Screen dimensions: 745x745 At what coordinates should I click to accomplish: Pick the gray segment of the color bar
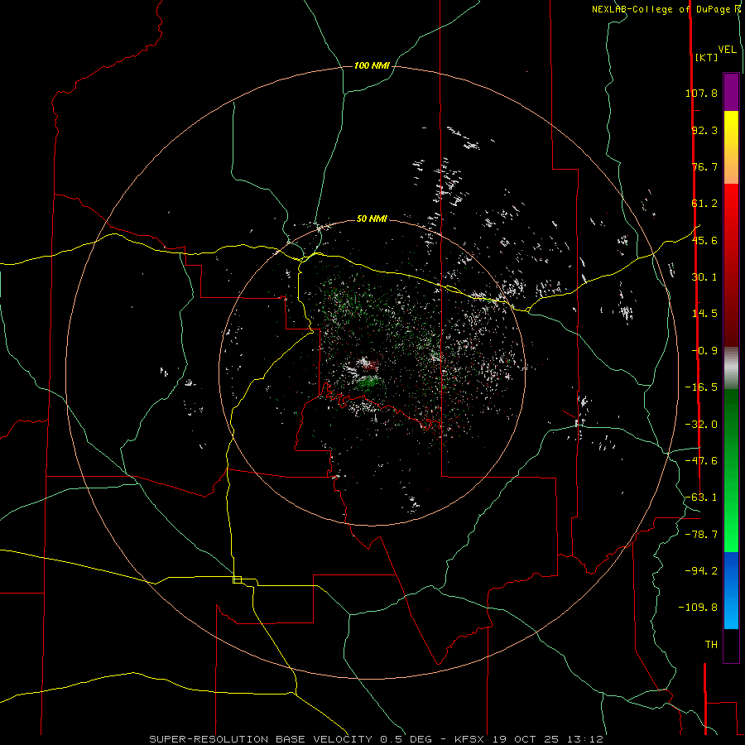pos(731,368)
